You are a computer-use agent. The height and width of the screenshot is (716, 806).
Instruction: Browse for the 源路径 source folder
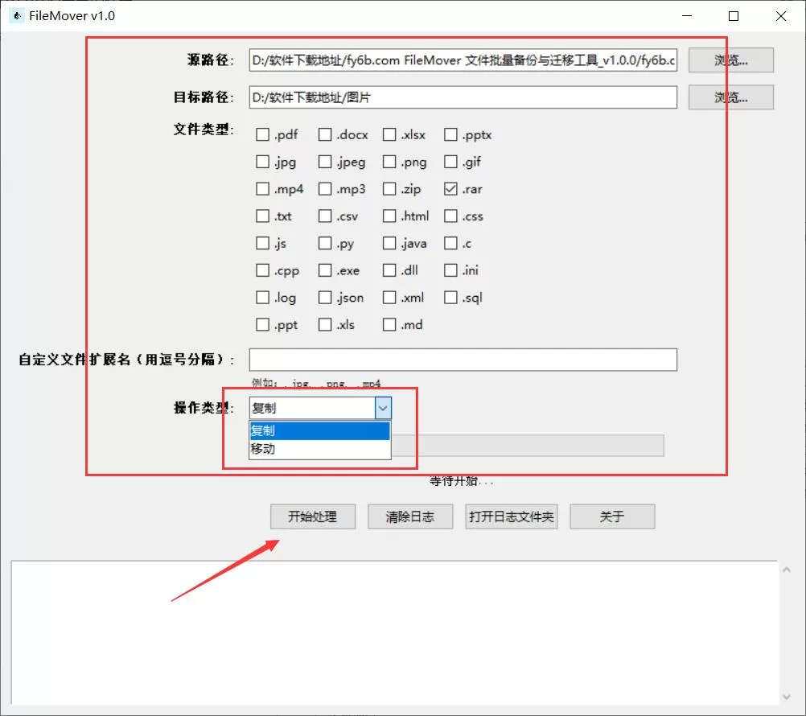731,60
